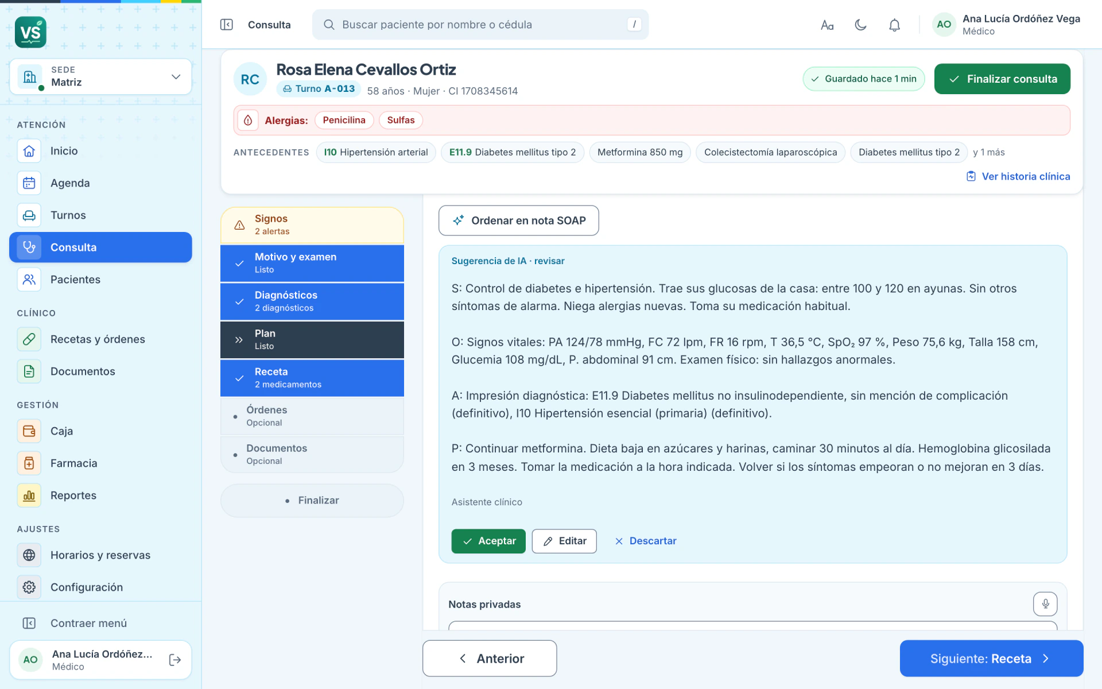Switch to the Diagnósticos step

(312, 301)
